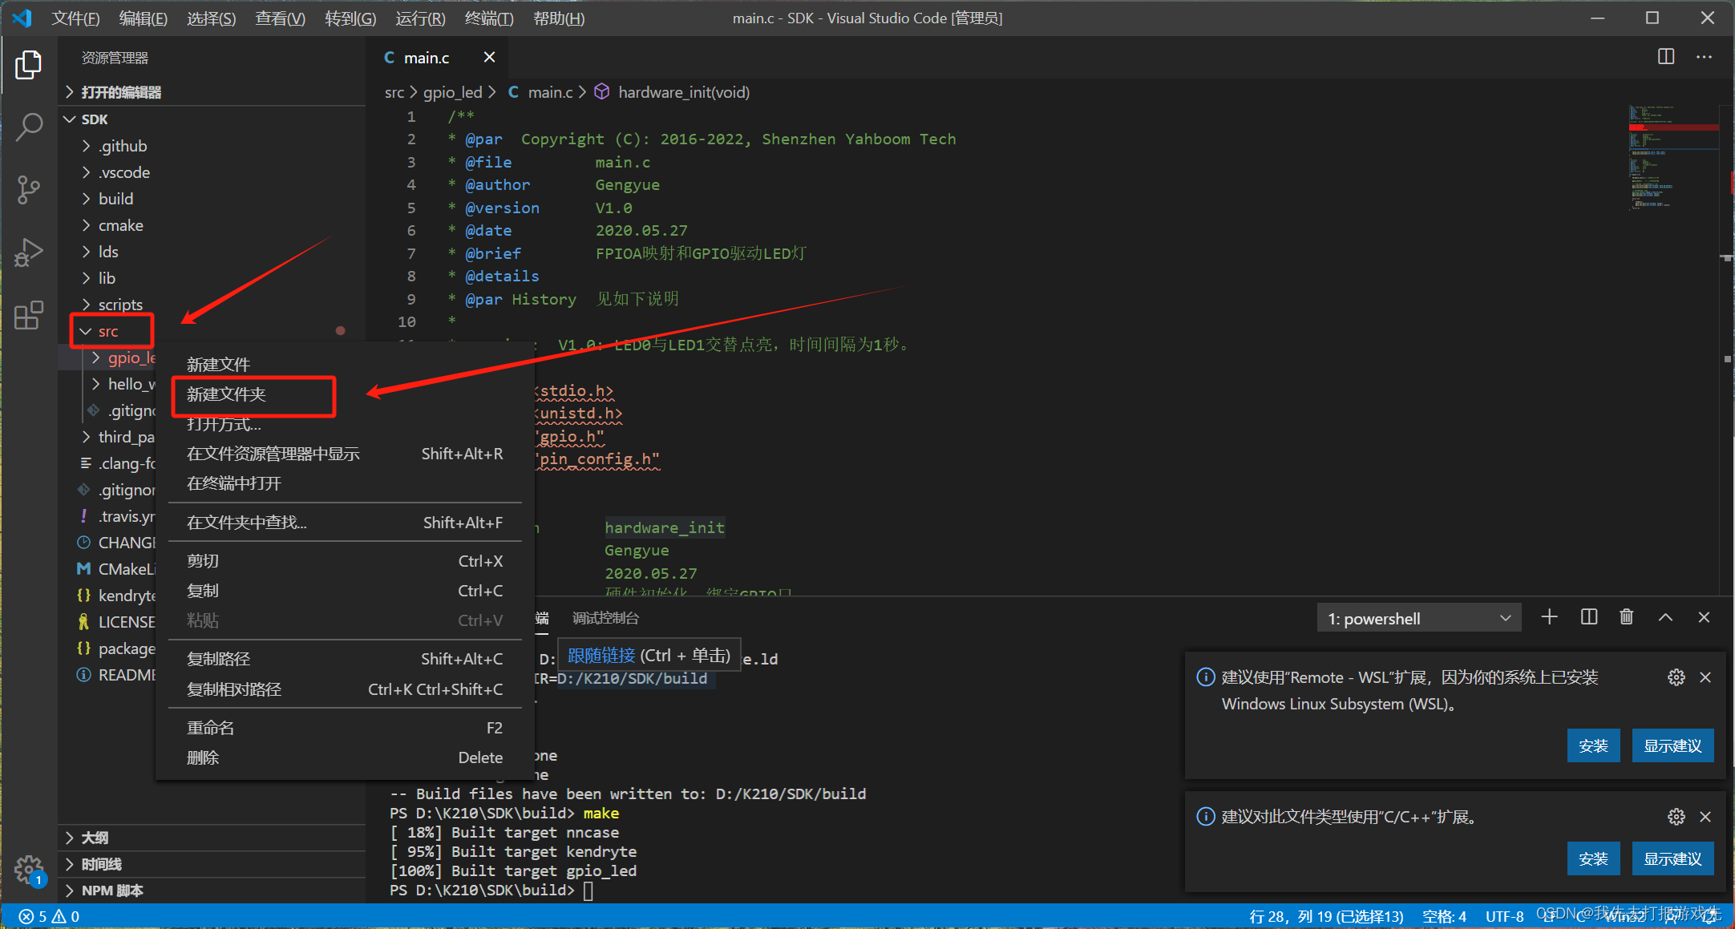Click the terminal delete trash icon
The image size is (1735, 929).
click(x=1627, y=620)
